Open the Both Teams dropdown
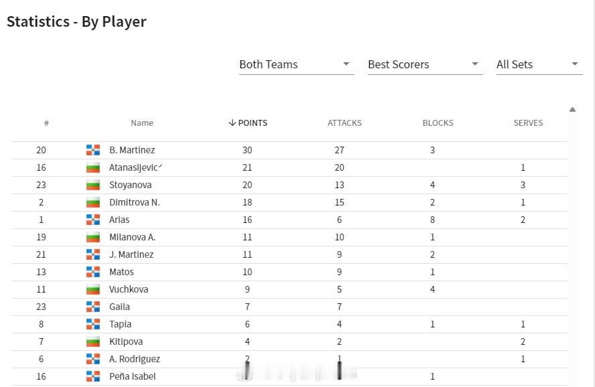This screenshot has height=387, width=595. pos(296,64)
